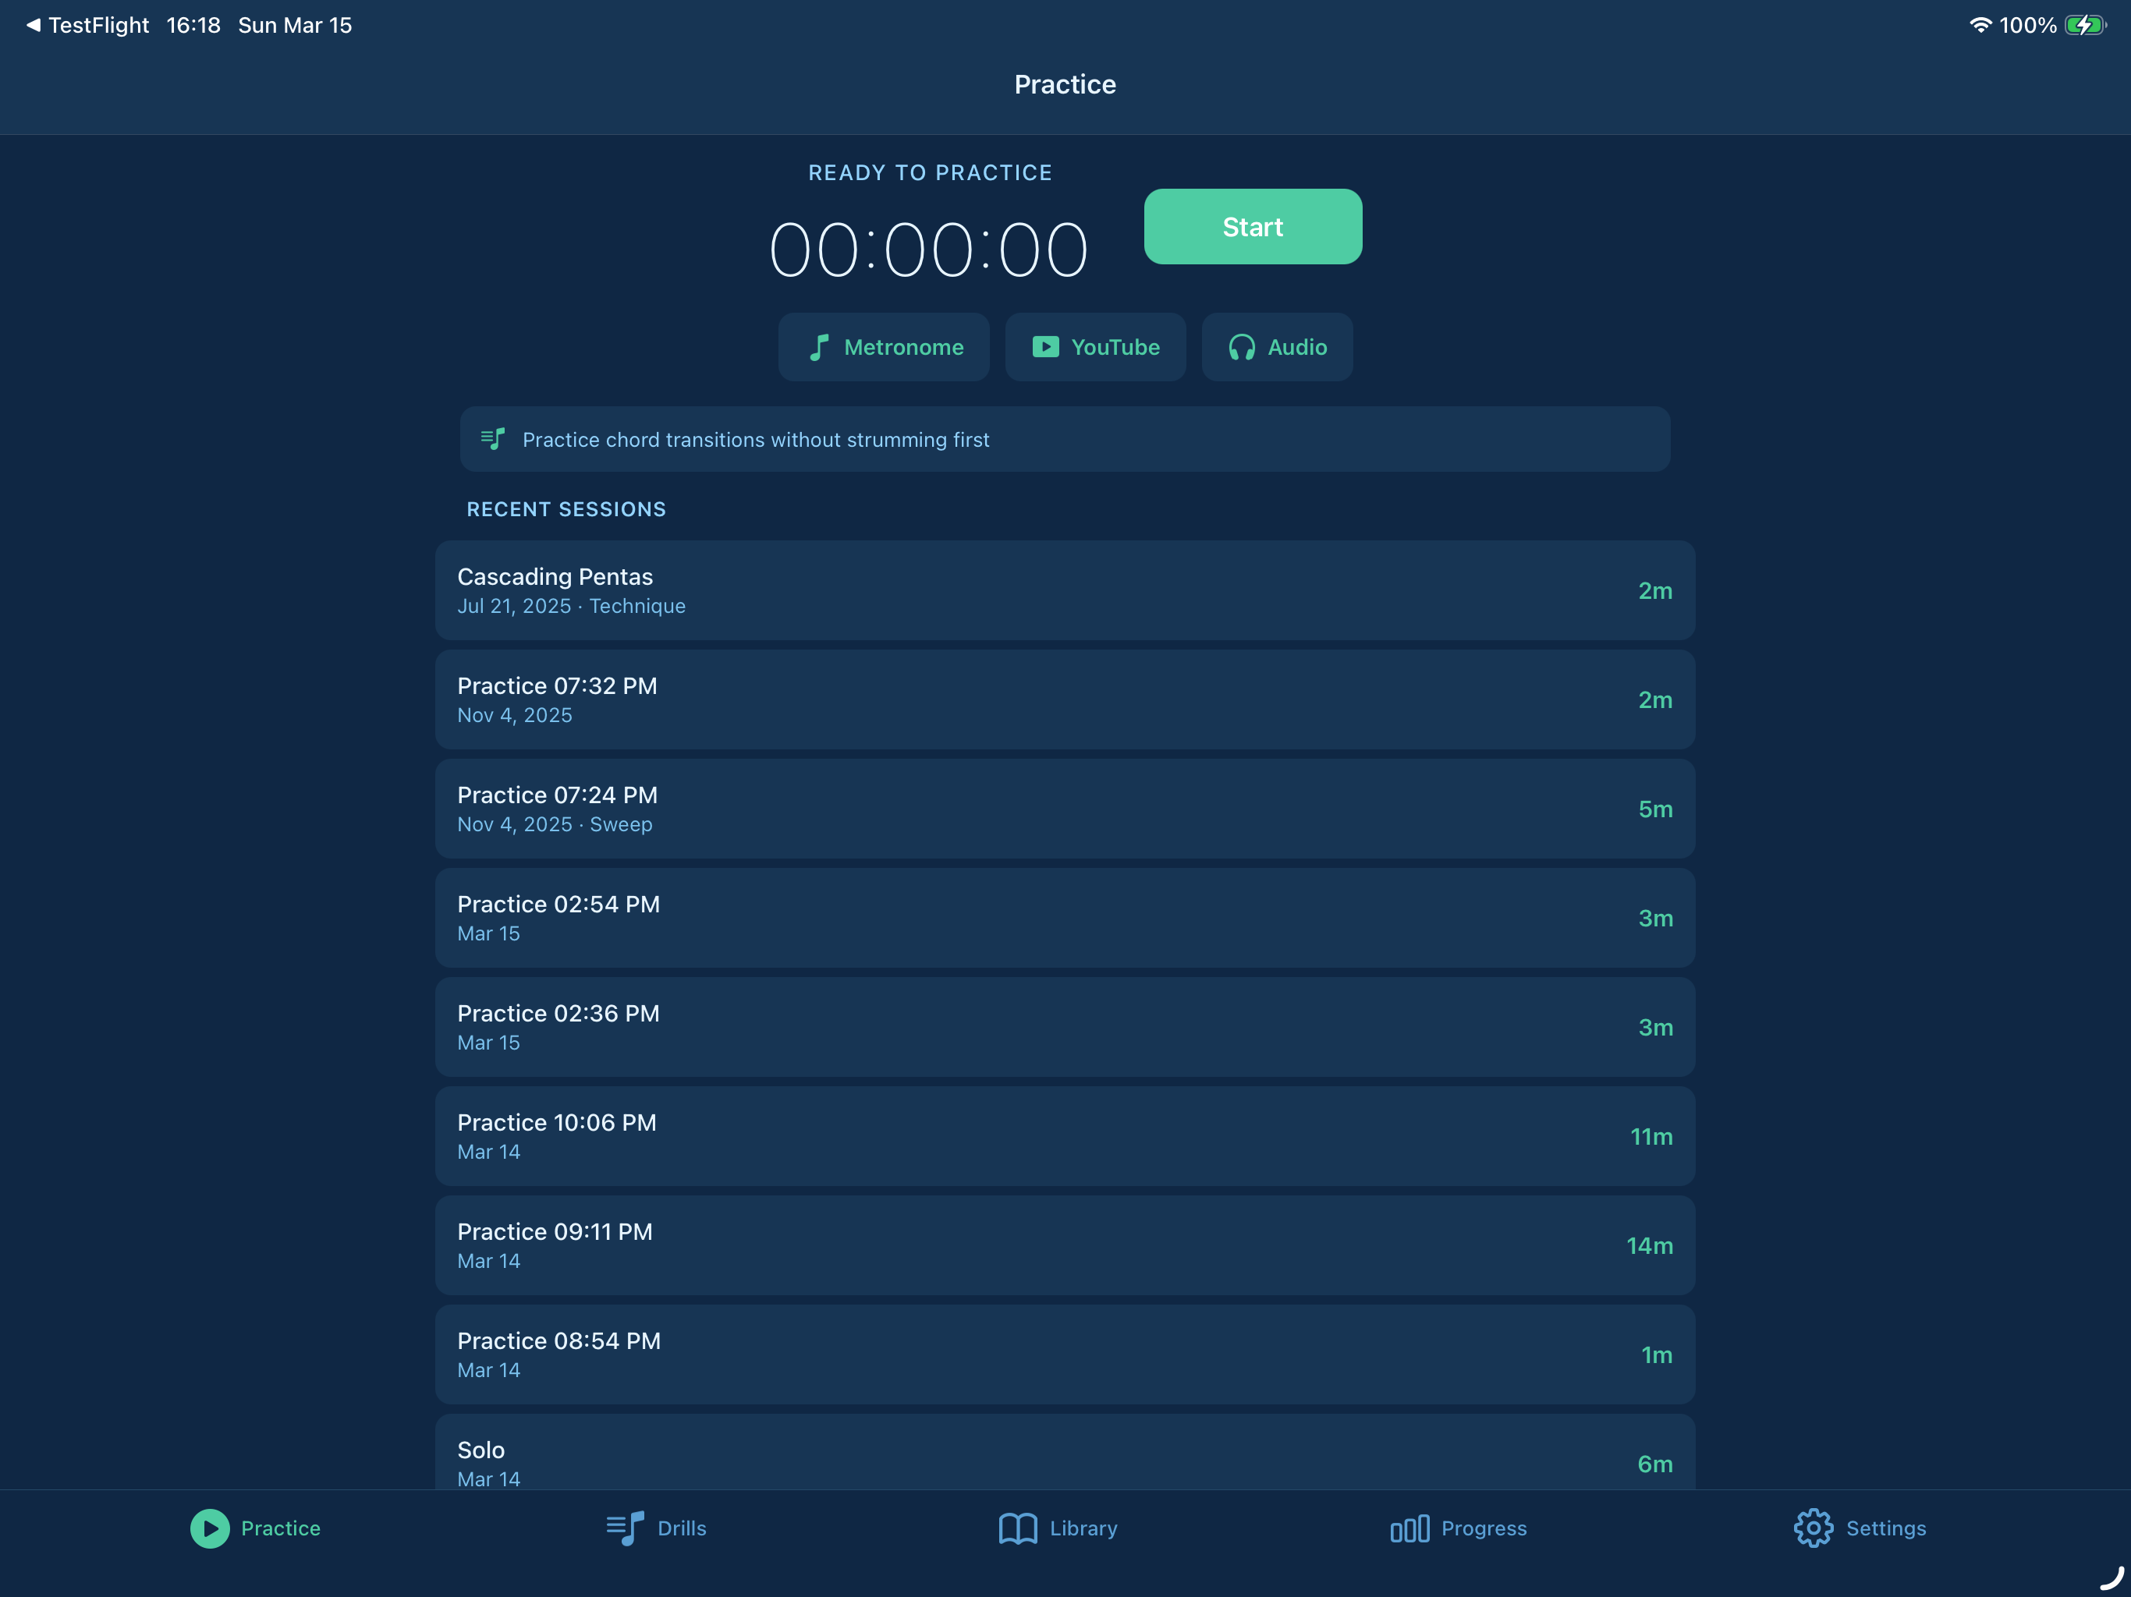Switch to the Drills tab
The width and height of the screenshot is (2131, 1597).
656,1528
